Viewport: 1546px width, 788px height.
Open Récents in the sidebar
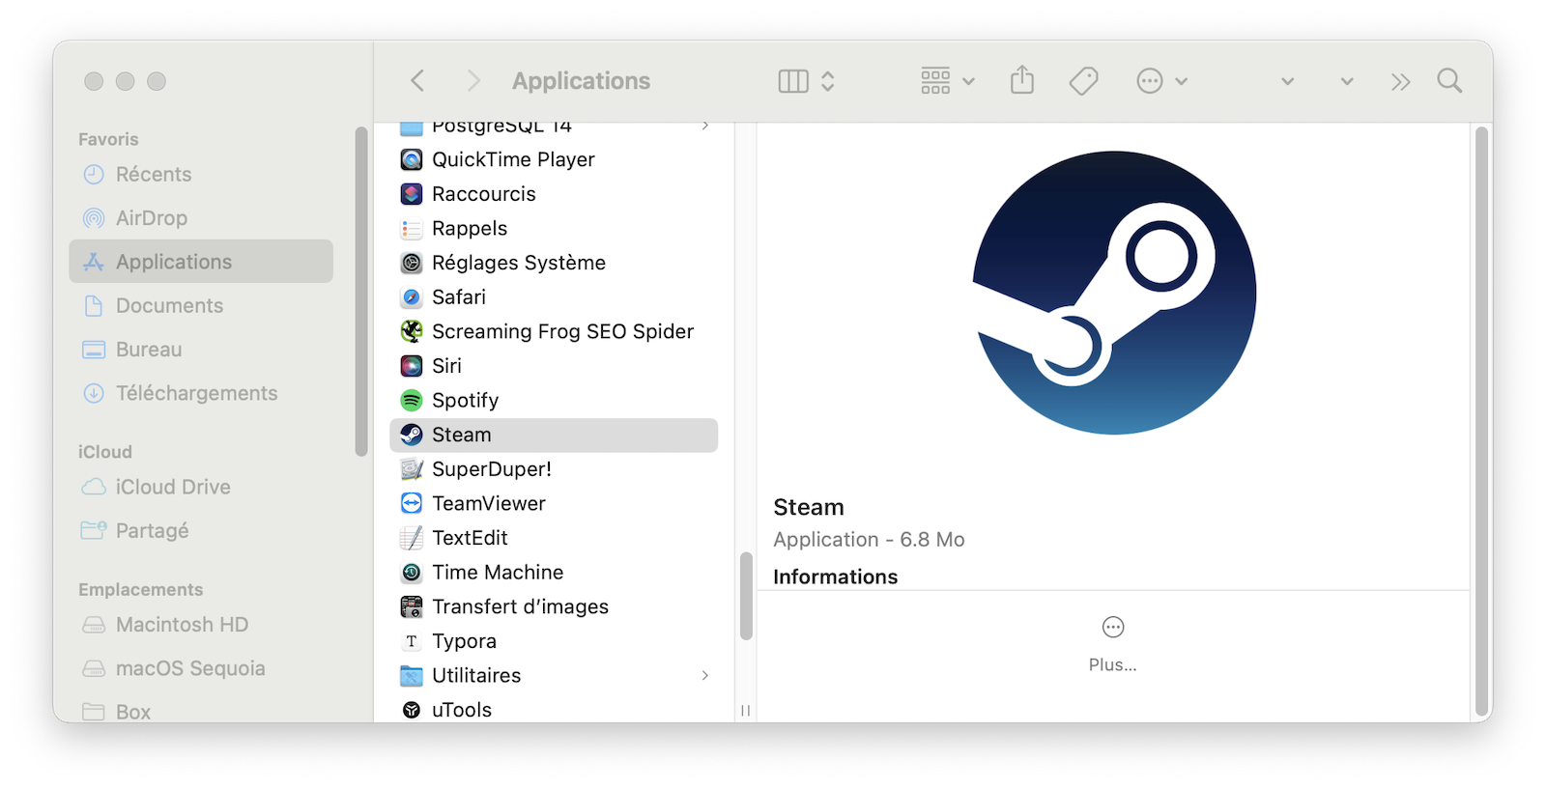(x=201, y=175)
